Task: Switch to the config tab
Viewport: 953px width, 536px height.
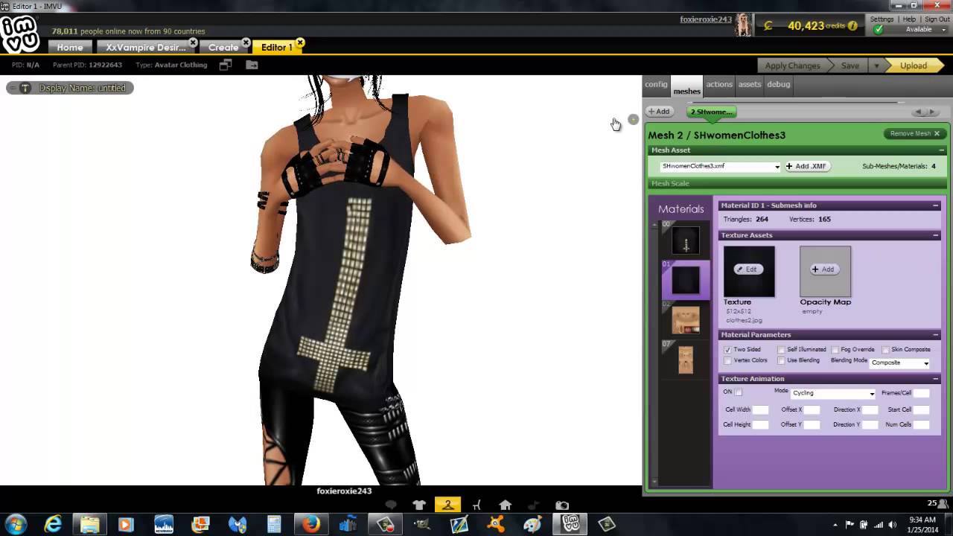Action: [x=656, y=85]
